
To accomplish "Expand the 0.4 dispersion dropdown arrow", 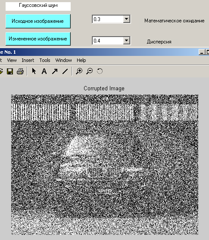I will click(127, 40).
